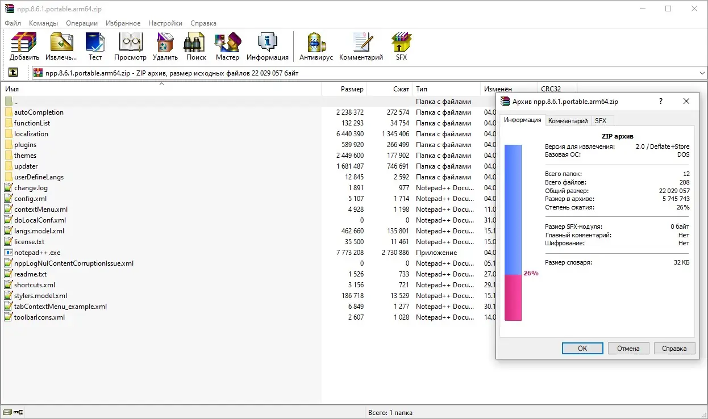Click the 7 773 208 size value

[350, 253]
